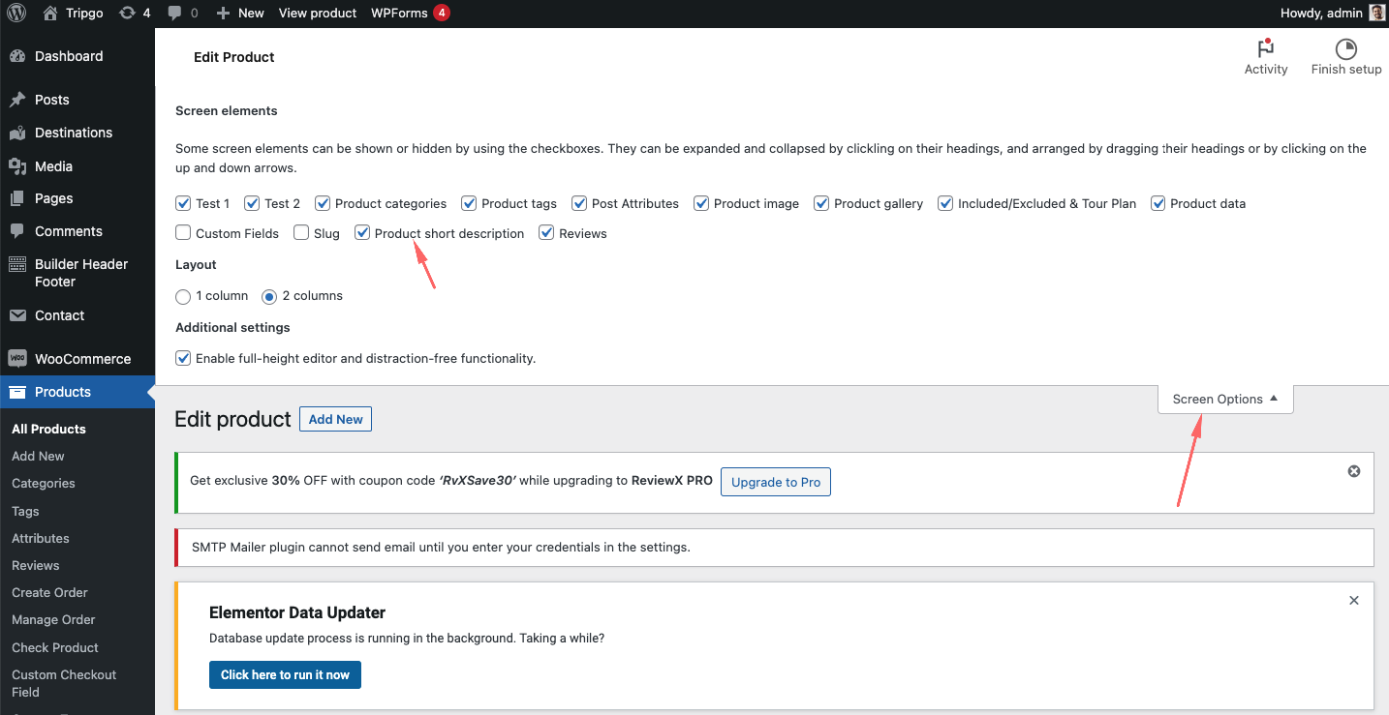Toggle the Product short description checkbox
Screen dimensions: 1389x715
tap(362, 232)
